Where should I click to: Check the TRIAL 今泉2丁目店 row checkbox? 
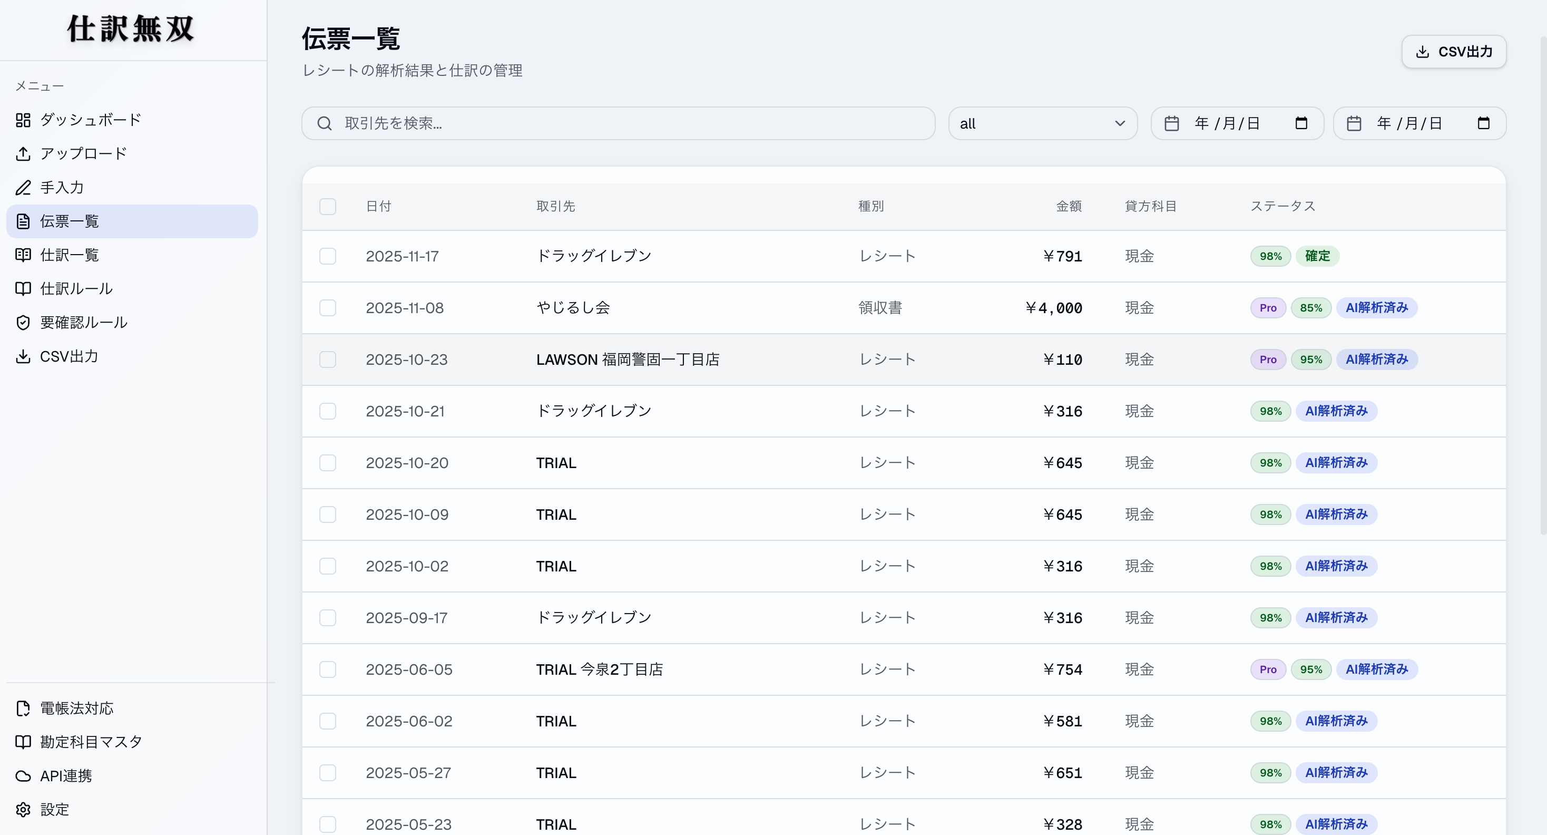pyautogui.click(x=327, y=670)
